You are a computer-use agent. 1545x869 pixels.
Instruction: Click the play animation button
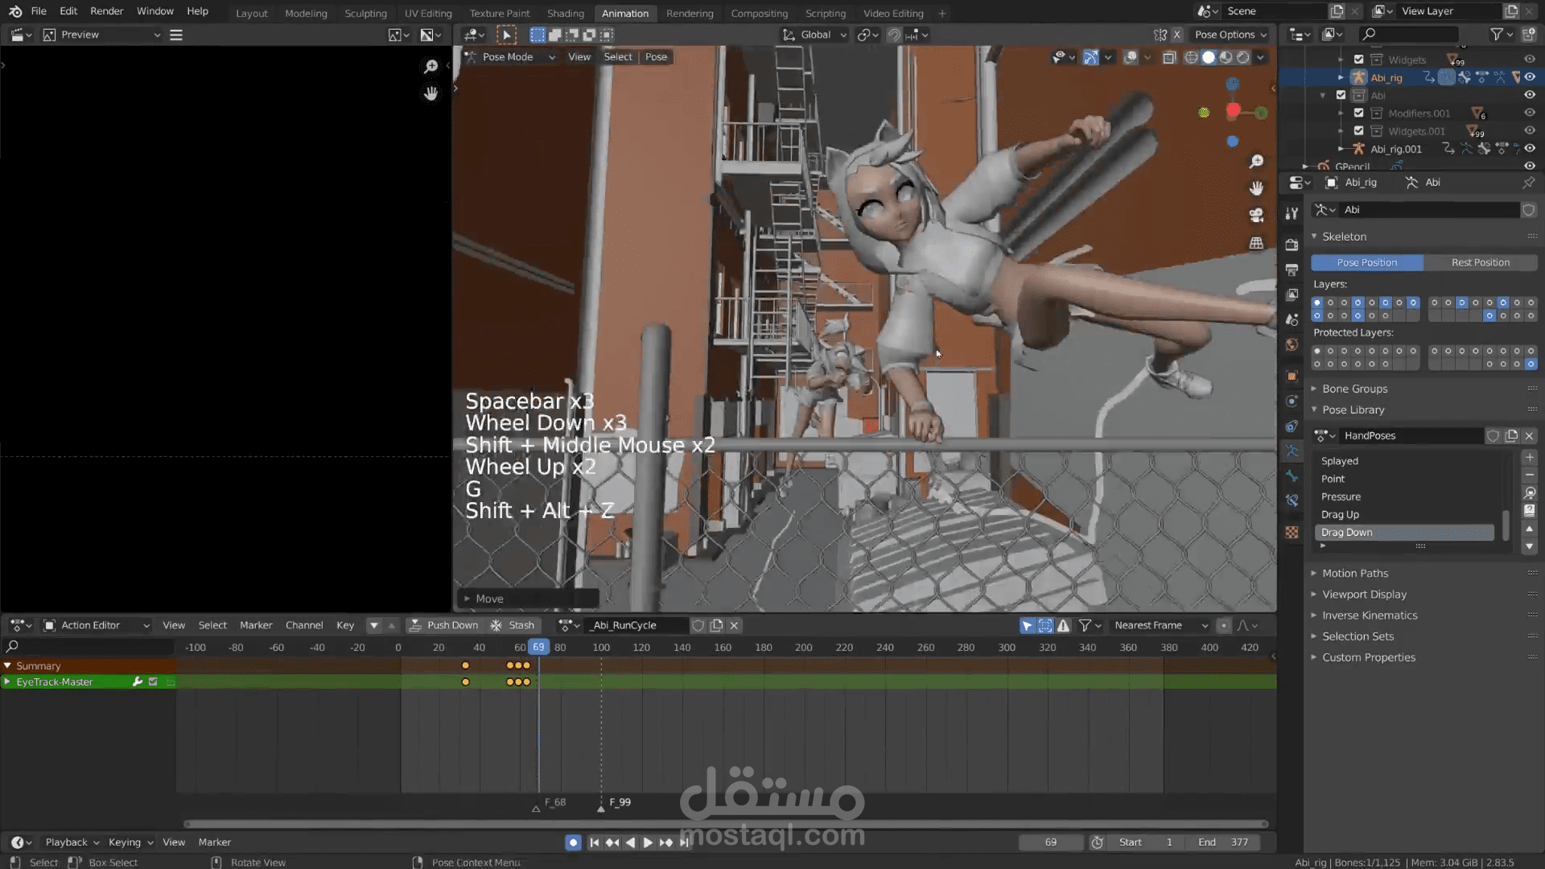(x=648, y=842)
